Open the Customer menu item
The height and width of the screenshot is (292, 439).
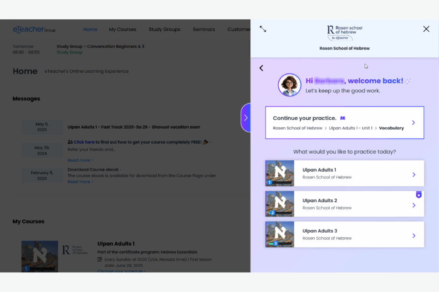tap(239, 29)
